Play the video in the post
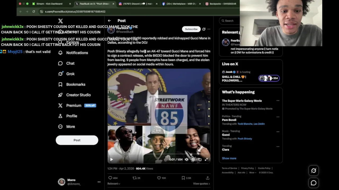The width and height of the screenshot is (339, 190). 111,159
